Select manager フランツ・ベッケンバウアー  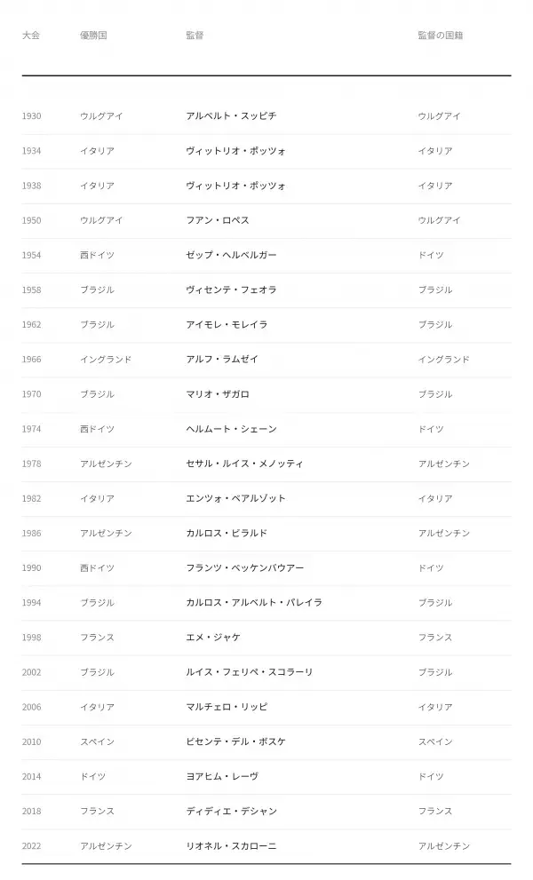pyautogui.click(x=245, y=568)
